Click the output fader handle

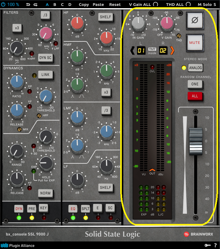tap(196, 141)
